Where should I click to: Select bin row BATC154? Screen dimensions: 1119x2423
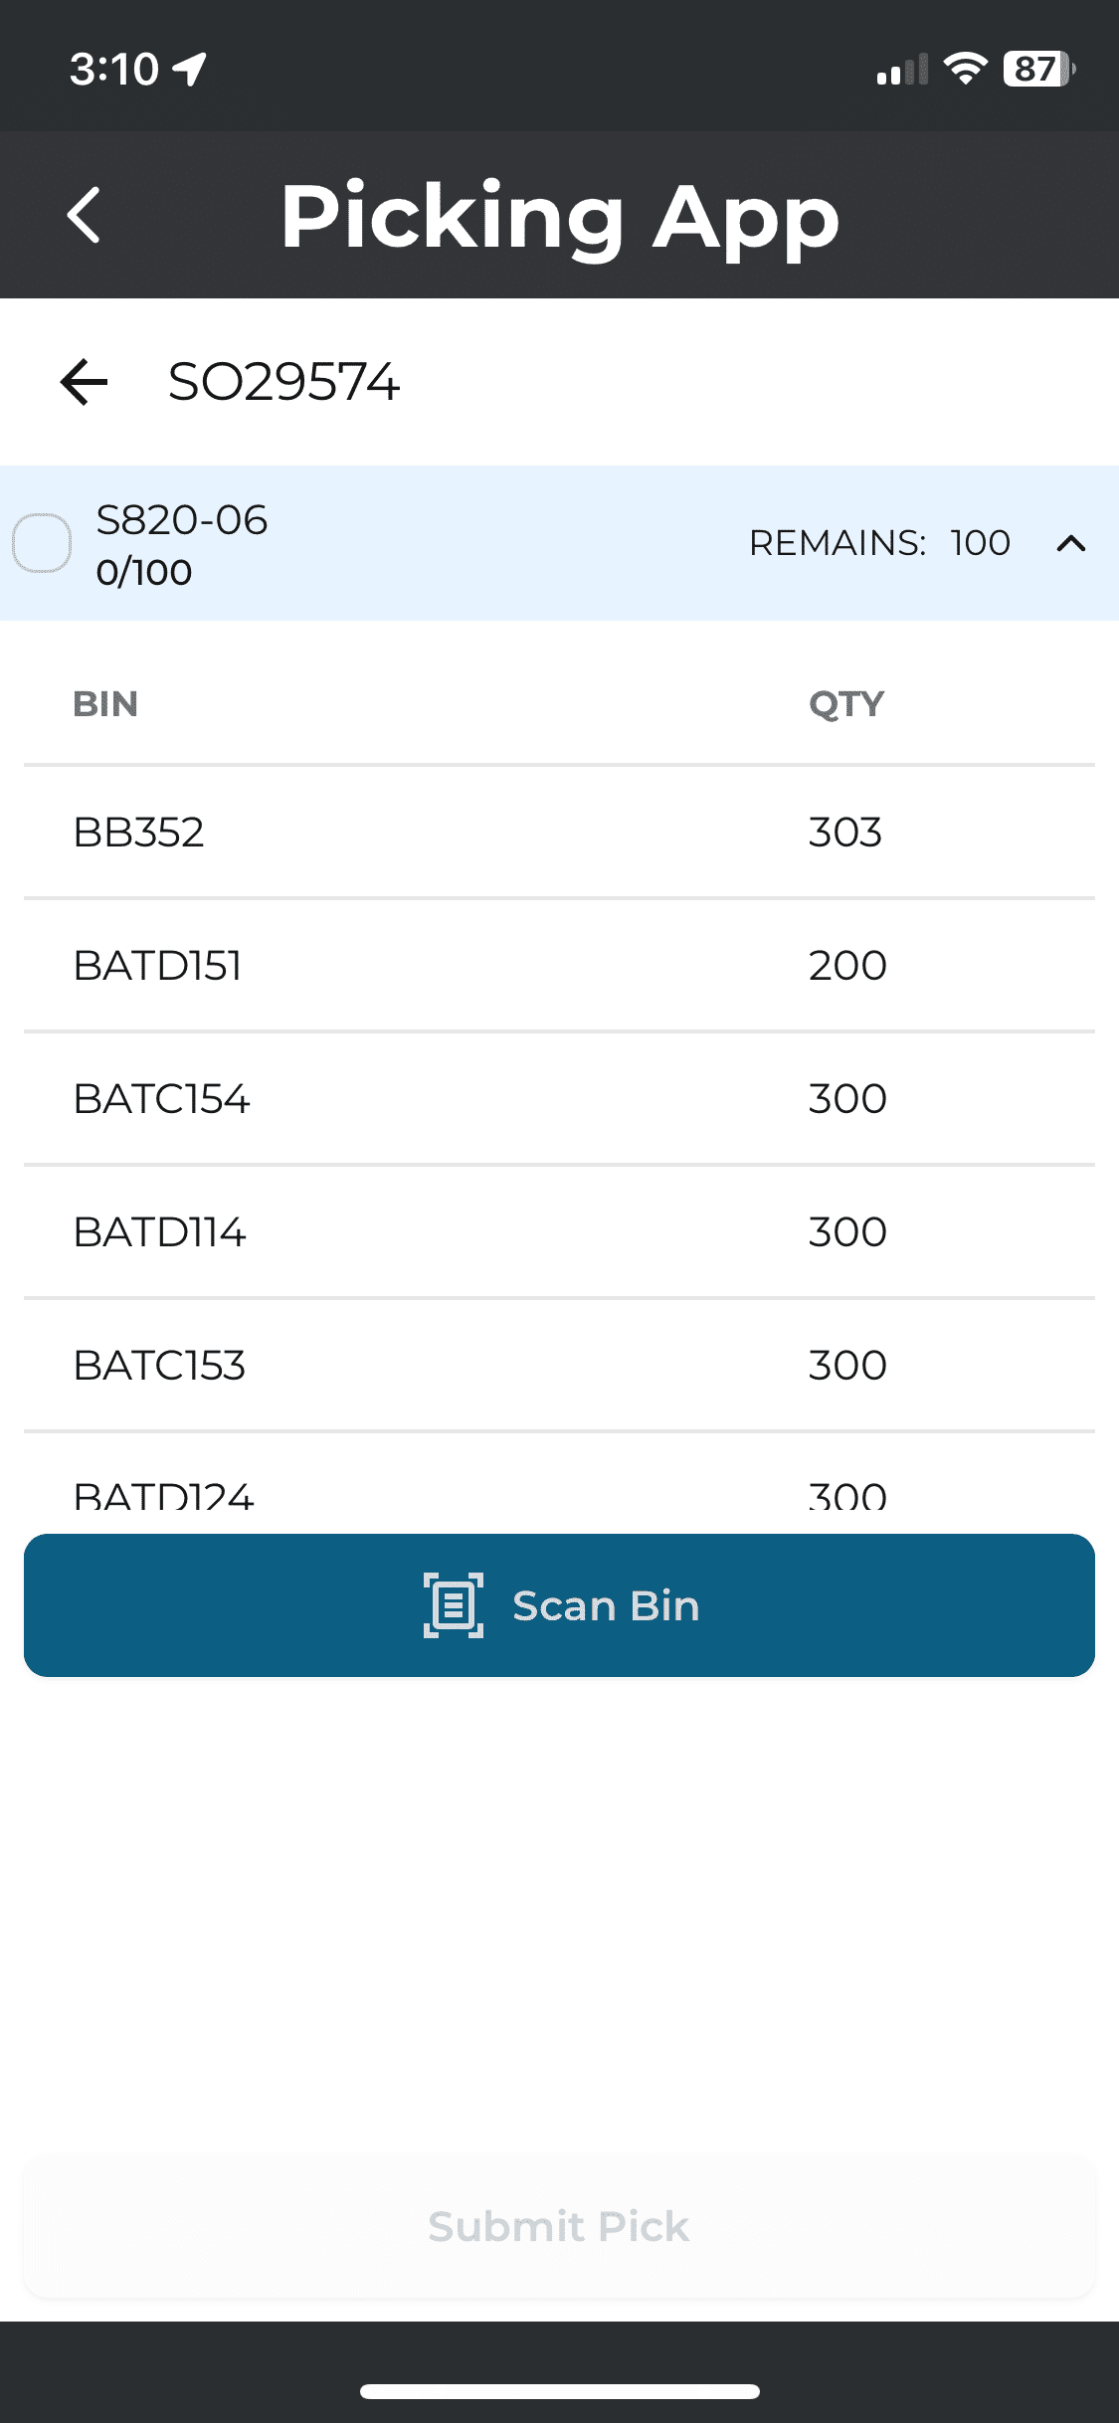559,1099
